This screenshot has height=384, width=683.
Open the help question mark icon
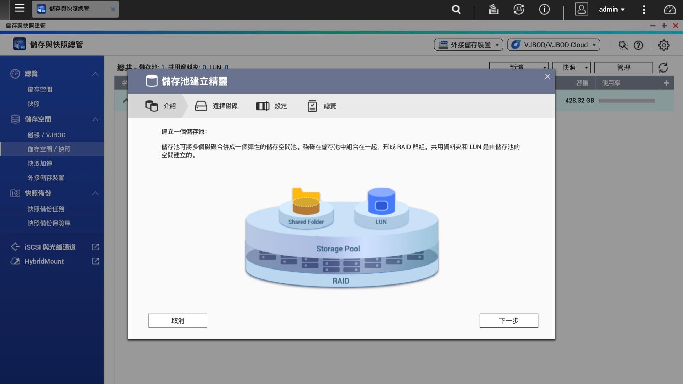[x=639, y=45]
